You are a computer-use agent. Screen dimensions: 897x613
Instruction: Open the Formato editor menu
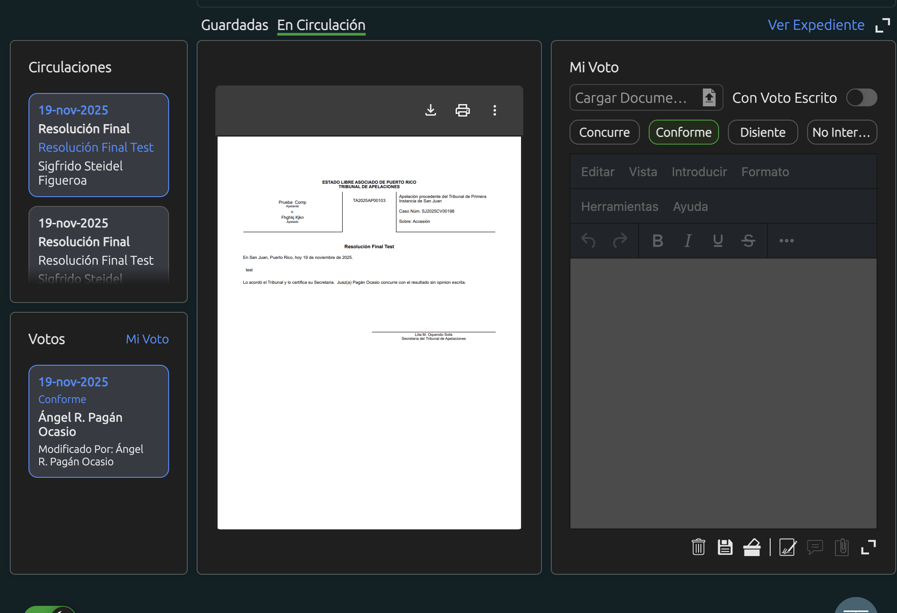point(765,172)
